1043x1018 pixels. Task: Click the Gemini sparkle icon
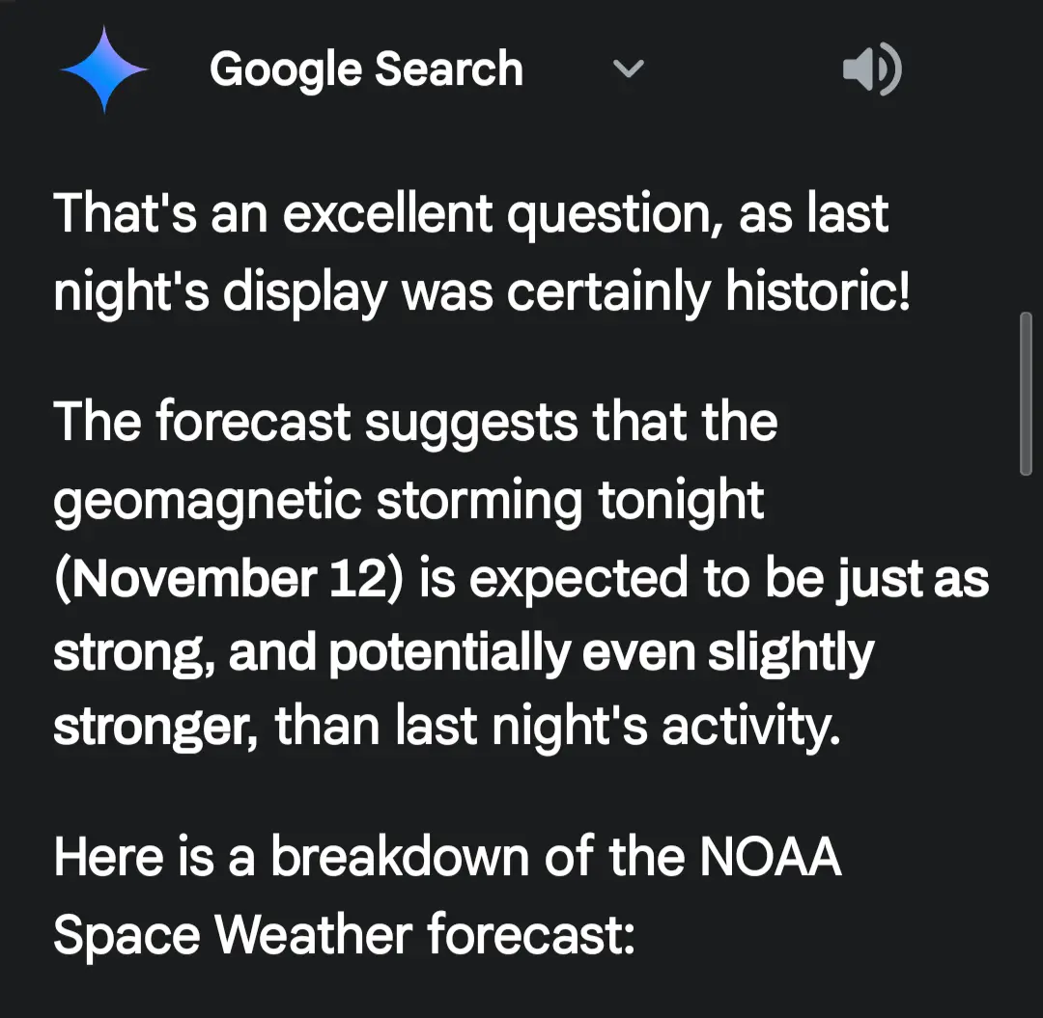(103, 70)
